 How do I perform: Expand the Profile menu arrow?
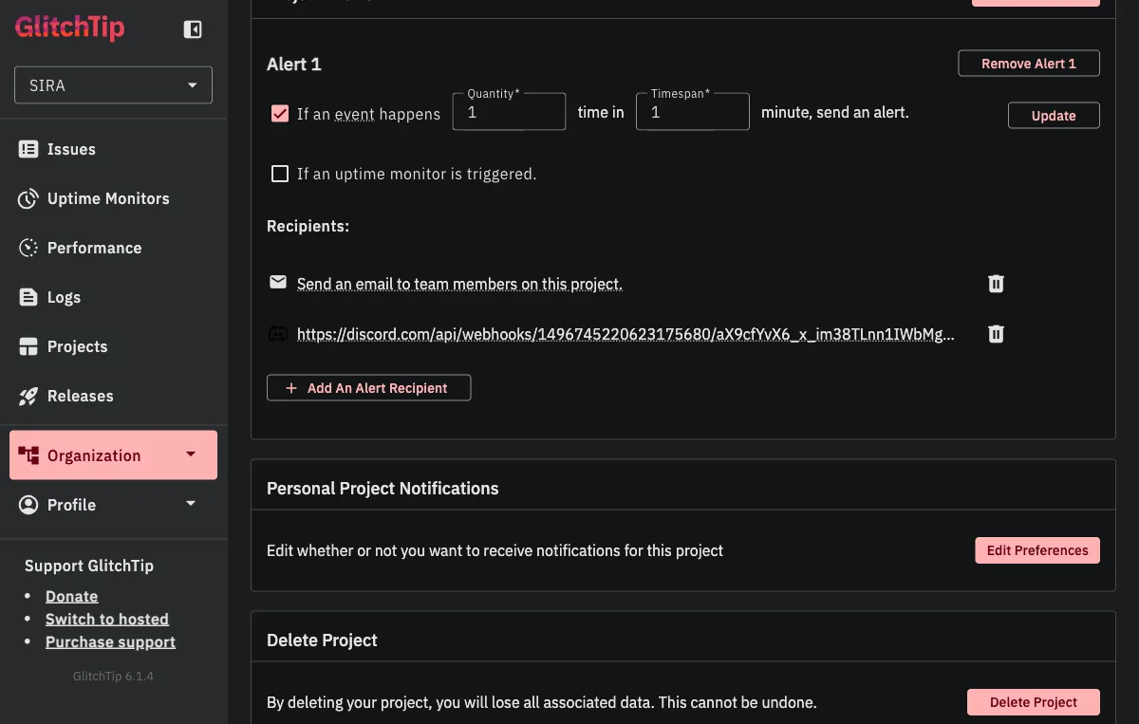(x=191, y=504)
